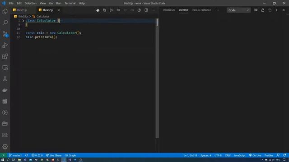289x162 pixels.
Task: Open the Run and Debug view
Action: click(5, 45)
